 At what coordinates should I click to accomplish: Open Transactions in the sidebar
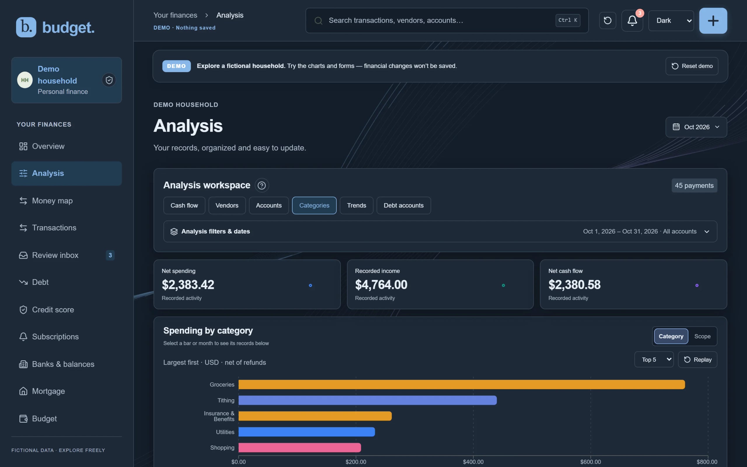66,228
